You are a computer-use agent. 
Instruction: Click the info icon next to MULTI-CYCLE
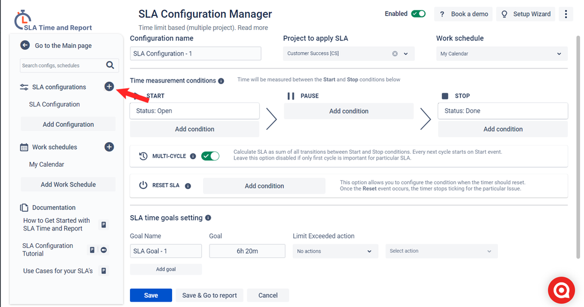[193, 156]
